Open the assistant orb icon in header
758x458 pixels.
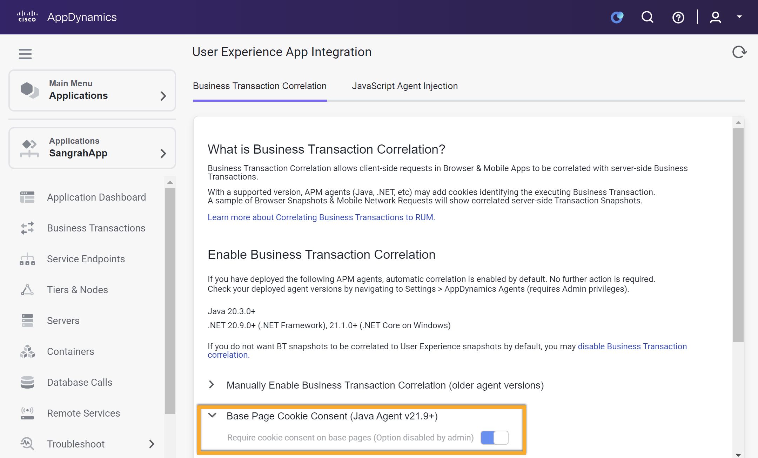click(x=617, y=17)
